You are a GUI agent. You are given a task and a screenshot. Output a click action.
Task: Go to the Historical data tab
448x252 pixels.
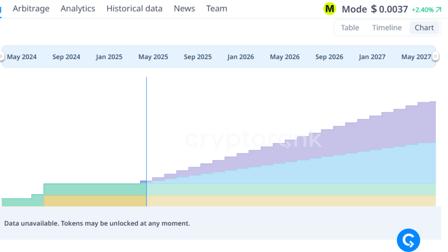point(134,9)
